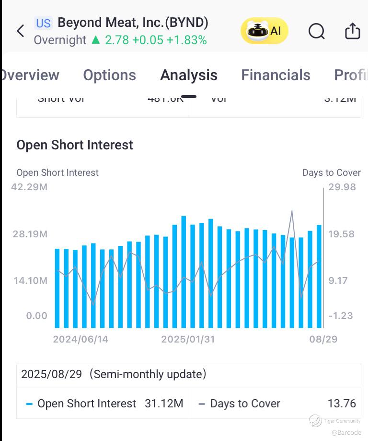Go to the Financials tab
This screenshot has width=368, height=441.
[x=276, y=75]
